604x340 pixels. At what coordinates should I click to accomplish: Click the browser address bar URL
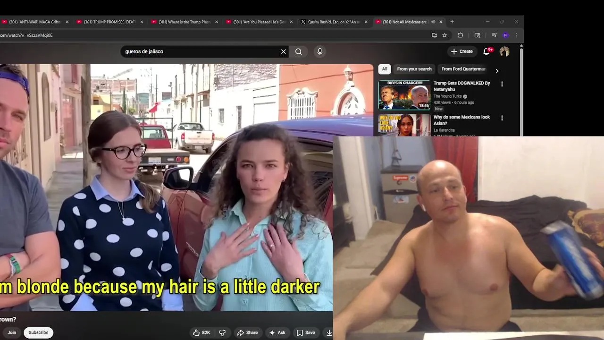[26, 35]
